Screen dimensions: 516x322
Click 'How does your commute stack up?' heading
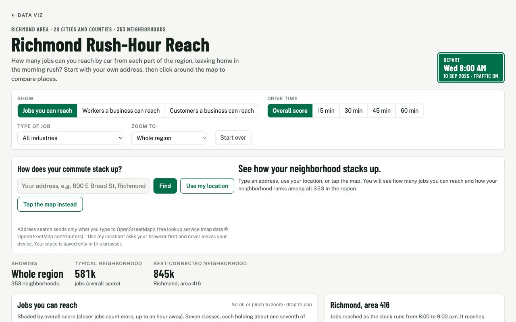point(70,169)
